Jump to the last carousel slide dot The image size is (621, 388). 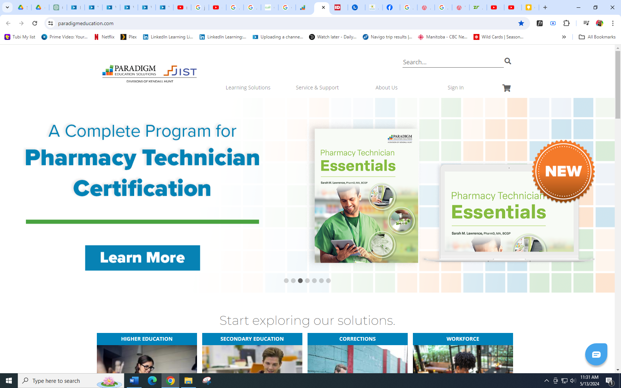click(328, 281)
